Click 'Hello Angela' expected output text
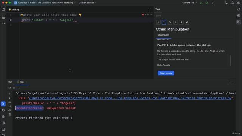The height and width of the screenshot is (136, 242). (163, 65)
